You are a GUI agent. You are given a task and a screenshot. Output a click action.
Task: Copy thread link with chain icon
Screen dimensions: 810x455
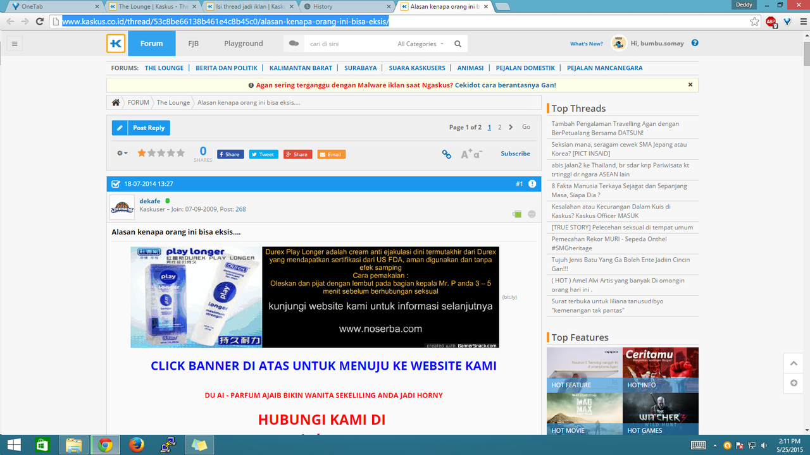(447, 154)
